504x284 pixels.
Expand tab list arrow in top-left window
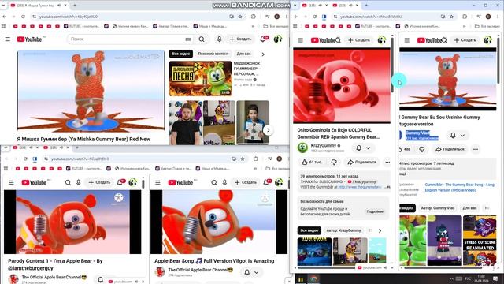4,6
